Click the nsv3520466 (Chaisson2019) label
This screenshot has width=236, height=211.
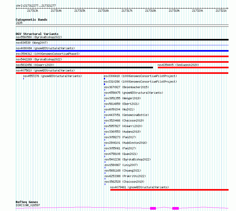pos(124,120)
